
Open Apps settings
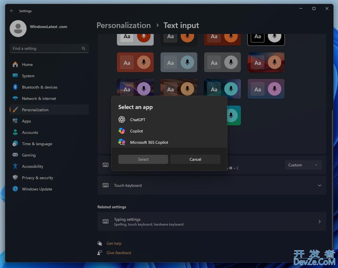(49, 121)
